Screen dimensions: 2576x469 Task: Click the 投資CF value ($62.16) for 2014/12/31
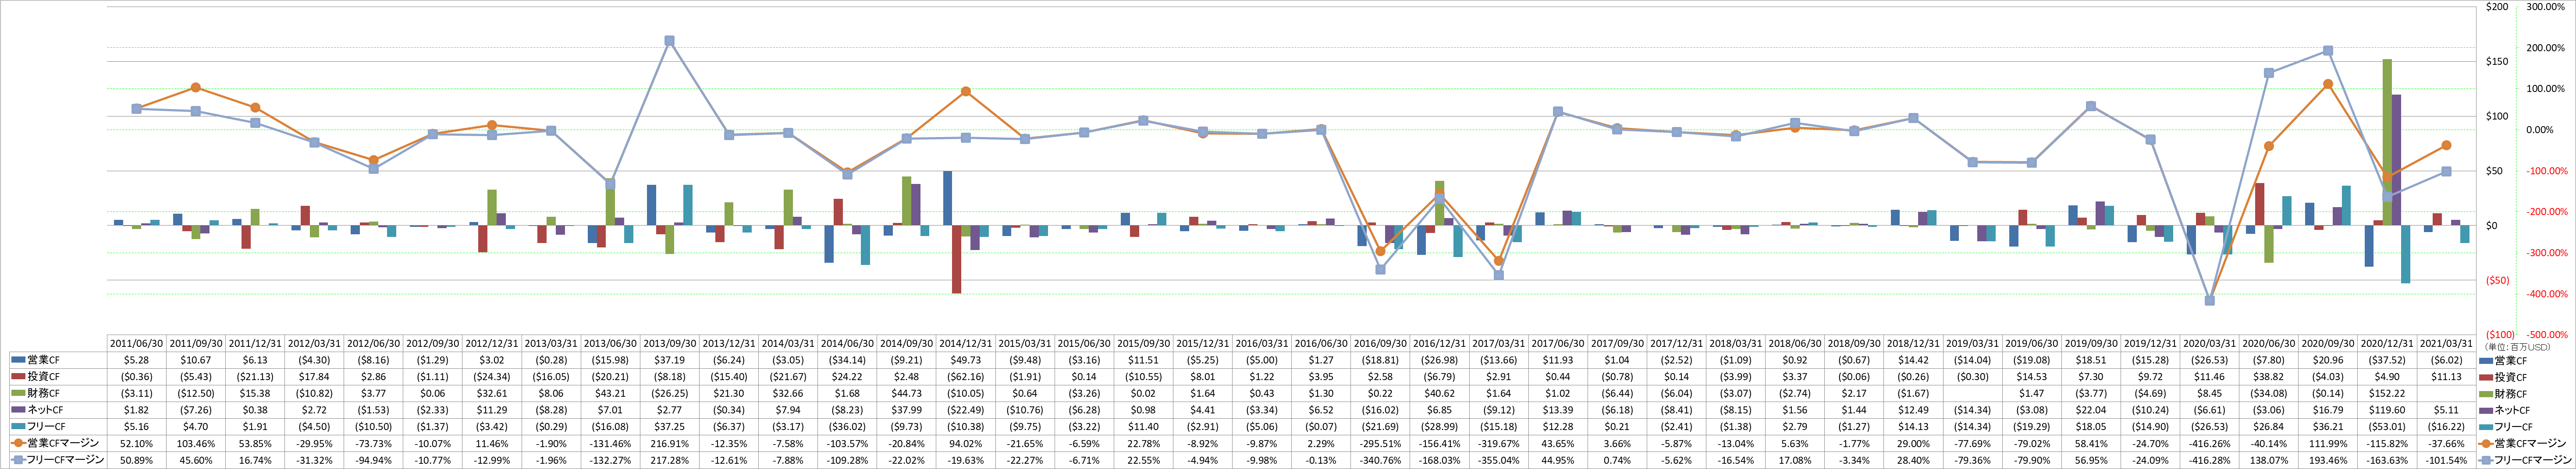[x=966, y=377]
